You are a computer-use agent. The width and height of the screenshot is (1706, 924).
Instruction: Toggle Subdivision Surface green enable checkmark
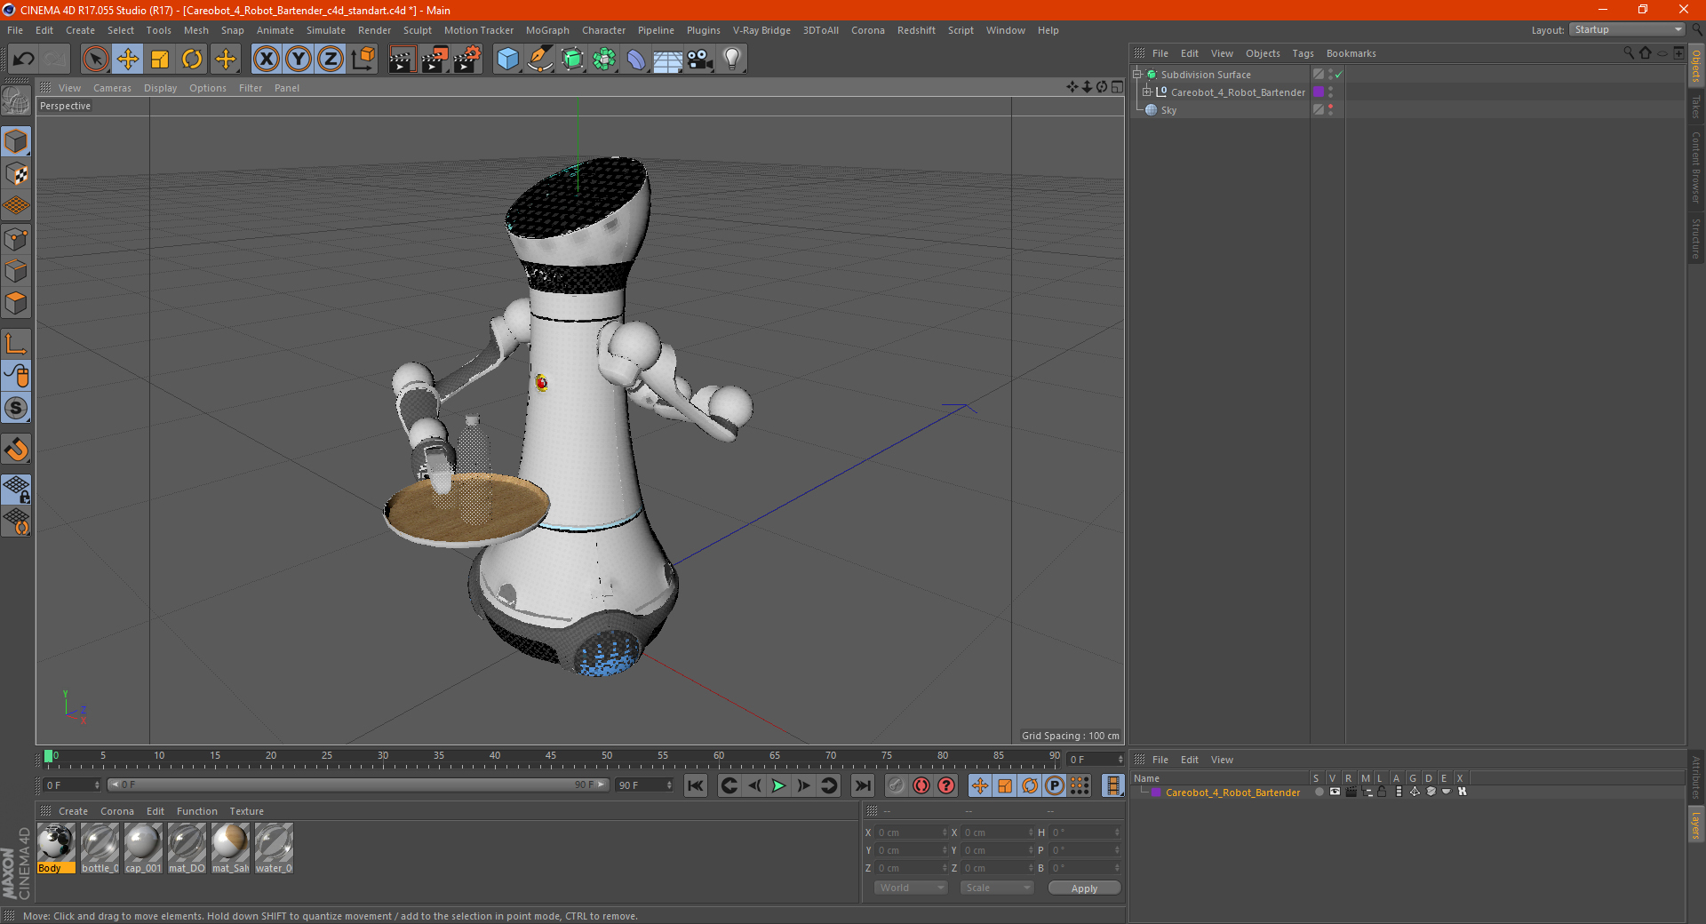(1338, 75)
